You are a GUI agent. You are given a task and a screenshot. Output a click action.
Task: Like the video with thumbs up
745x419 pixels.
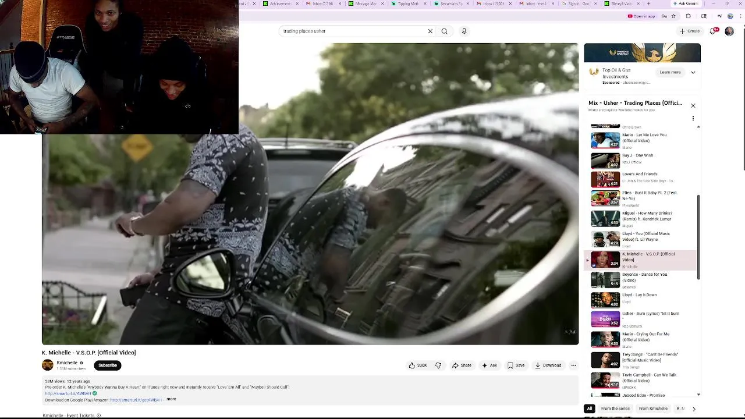418,365
